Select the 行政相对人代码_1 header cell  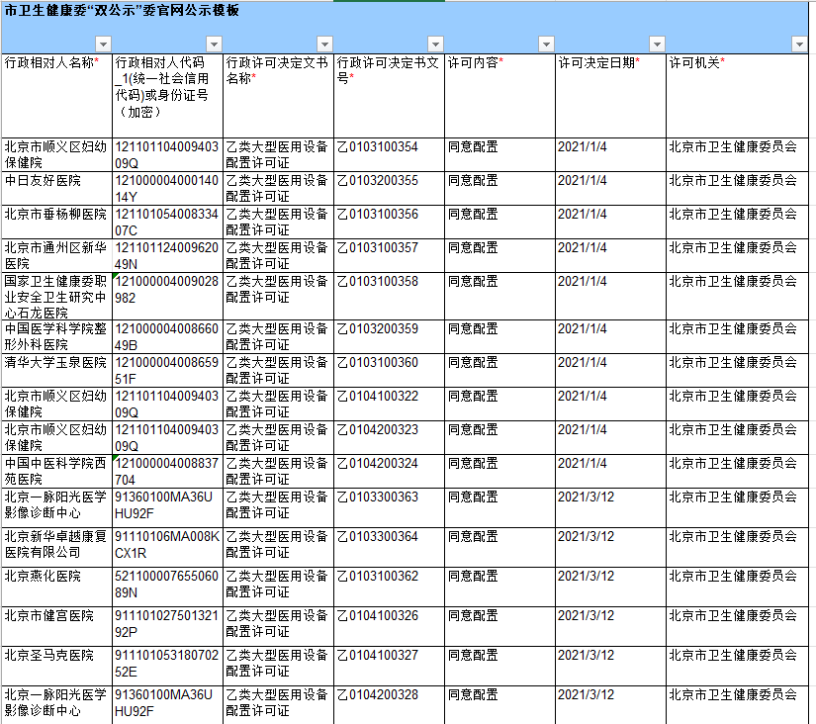point(167,96)
